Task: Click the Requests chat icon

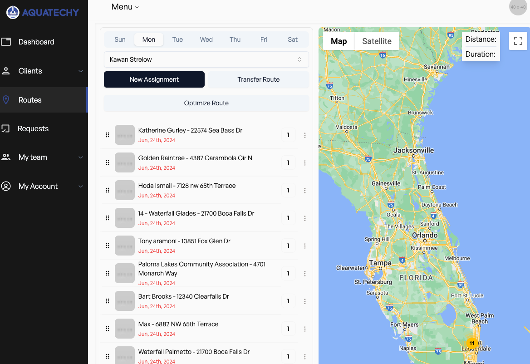Action: pos(6,128)
